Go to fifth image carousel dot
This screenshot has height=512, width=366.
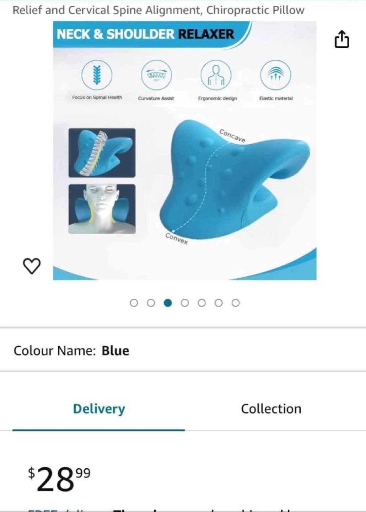(202, 303)
